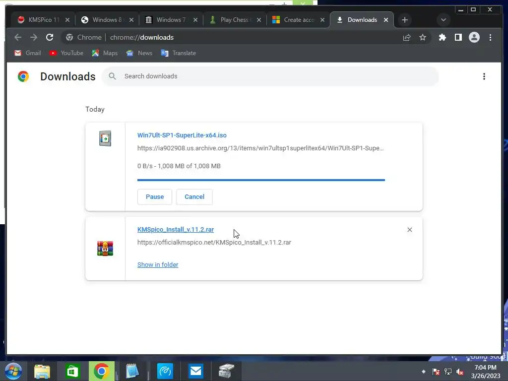Click the archive.org source URL

click(260, 148)
